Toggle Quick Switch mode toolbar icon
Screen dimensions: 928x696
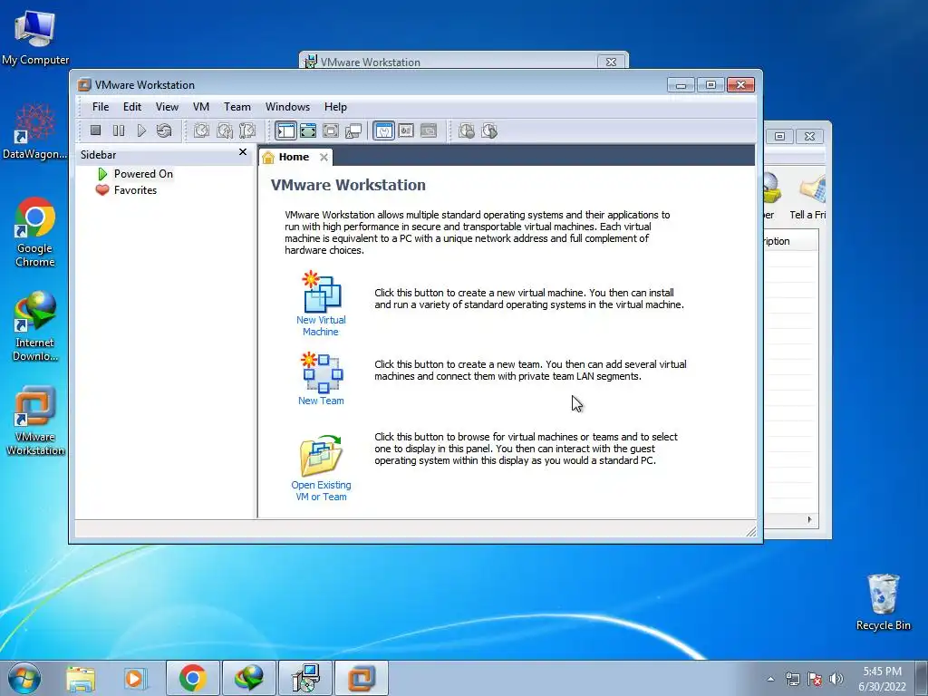308,130
